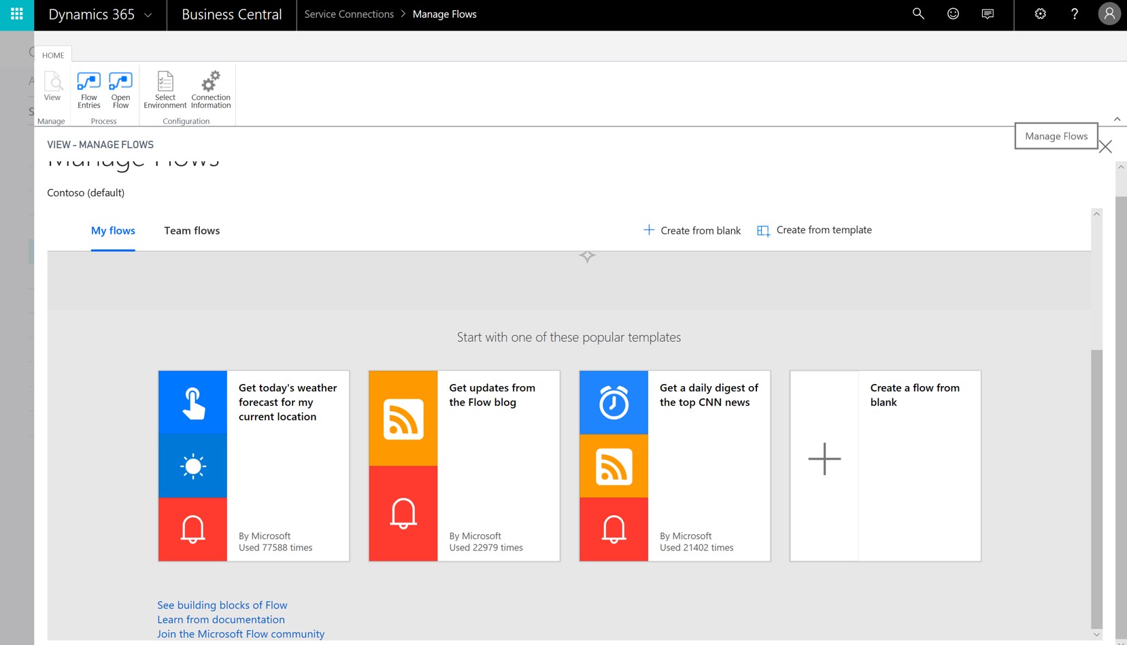Click the touch button icon on weather card
This screenshot has height=645, width=1127.
point(192,402)
